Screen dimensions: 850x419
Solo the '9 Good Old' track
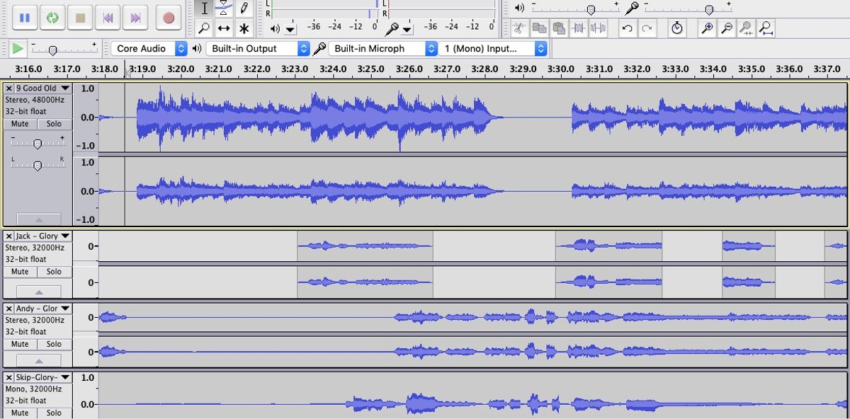pos(54,124)
